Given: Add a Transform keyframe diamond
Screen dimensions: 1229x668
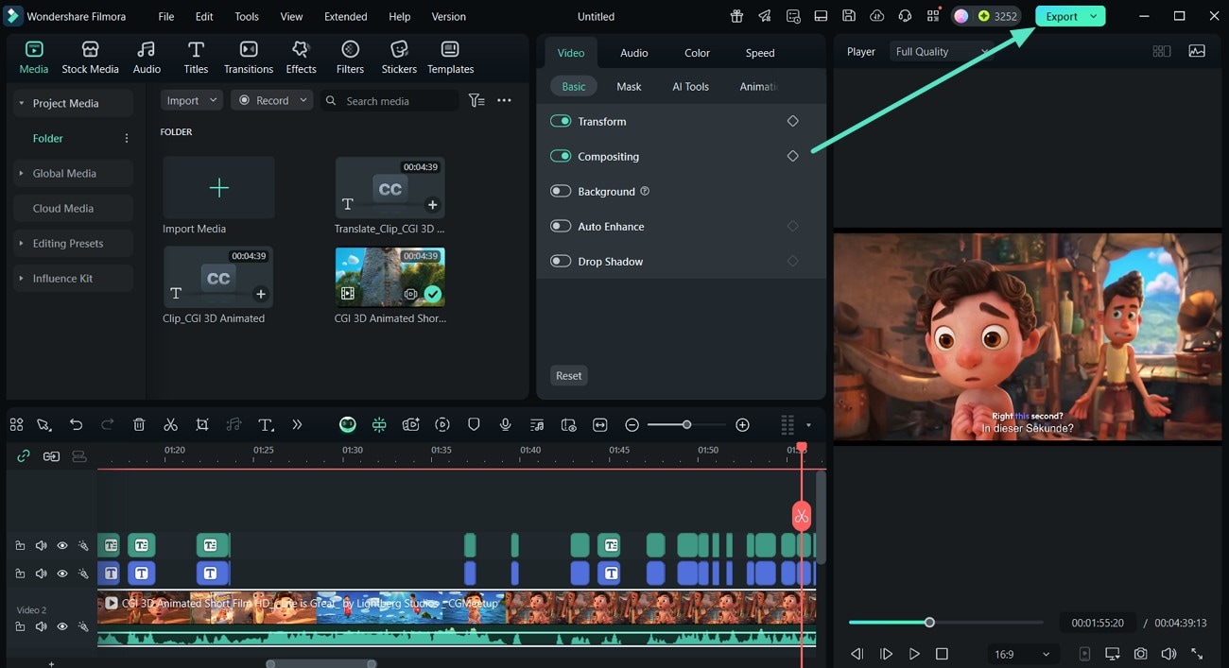Looking at the screenshot, I should coord(792,121).
